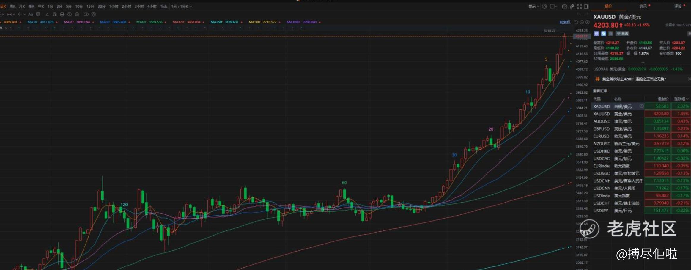Toggle the MA10 indicator line dot
Viewport: 691px width, 270px height.
[57, 22]
